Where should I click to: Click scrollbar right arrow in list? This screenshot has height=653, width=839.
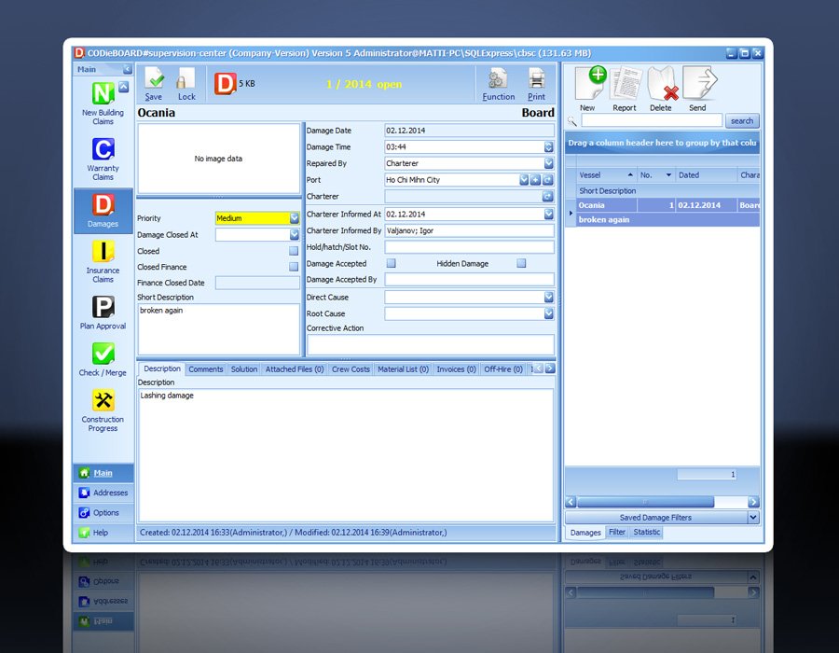click(x=753, y=502)
